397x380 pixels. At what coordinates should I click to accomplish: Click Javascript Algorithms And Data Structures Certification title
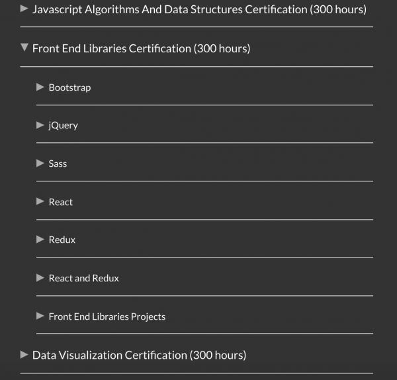click(199, 10)
